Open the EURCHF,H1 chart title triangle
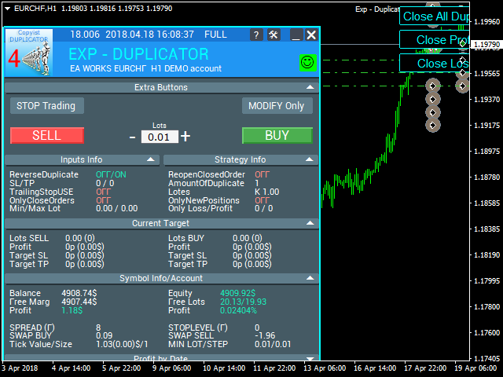The width and height of the screenshot is (503, 377). (x=8, y=9)
